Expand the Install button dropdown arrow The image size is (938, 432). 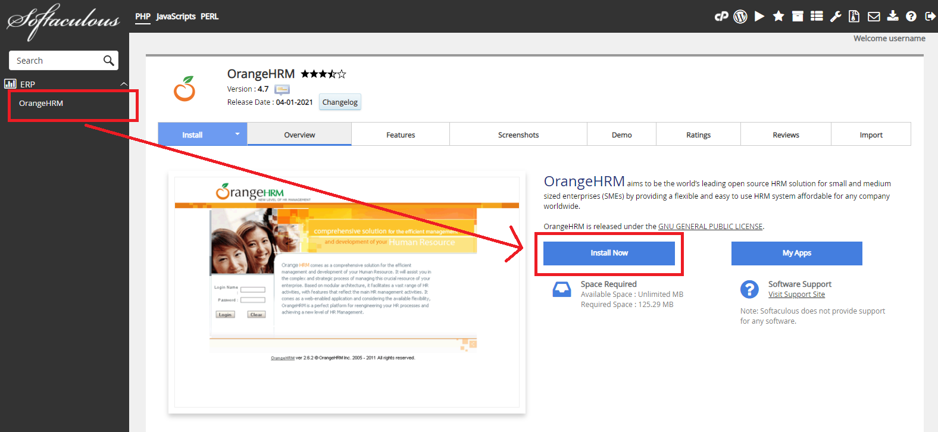click(237, 134)
